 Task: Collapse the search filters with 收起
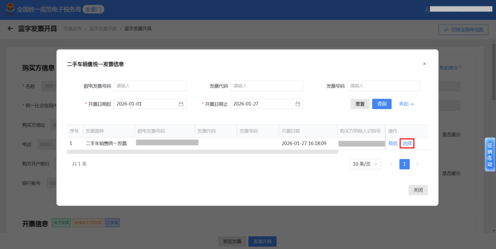[x=406, y=104]
